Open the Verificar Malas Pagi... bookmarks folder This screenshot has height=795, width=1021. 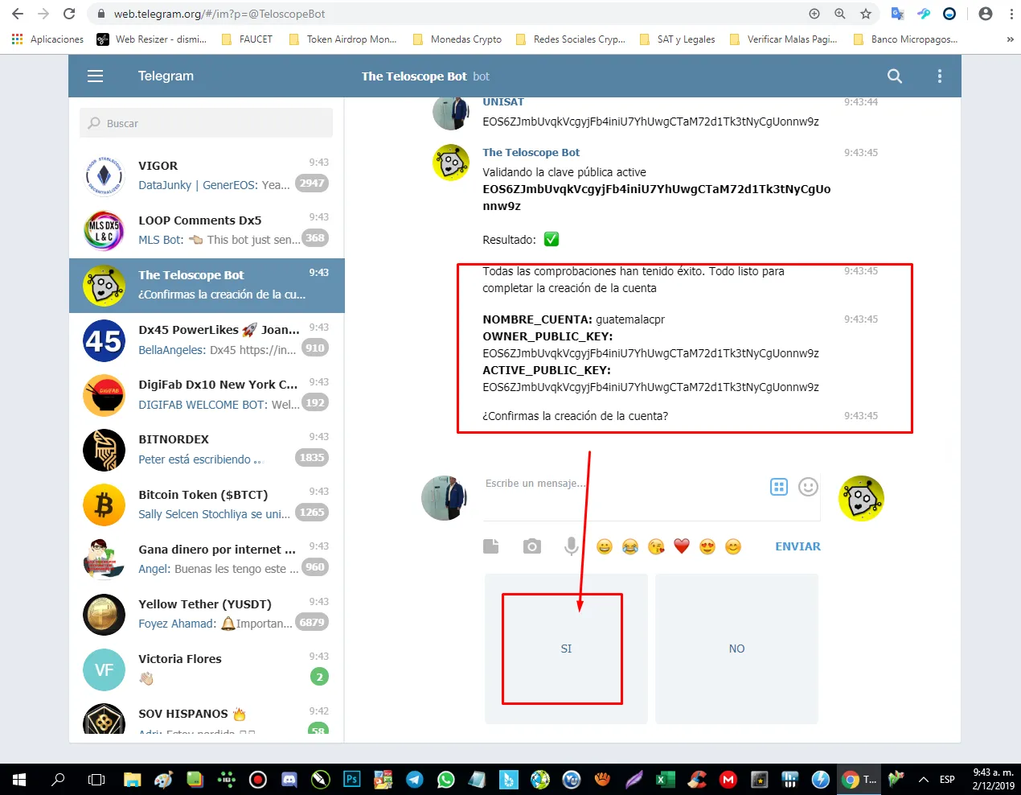click(x=783, y=39)
